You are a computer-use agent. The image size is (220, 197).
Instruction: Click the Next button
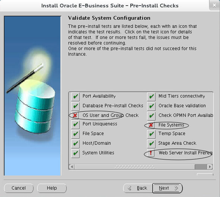pos(168,188)
